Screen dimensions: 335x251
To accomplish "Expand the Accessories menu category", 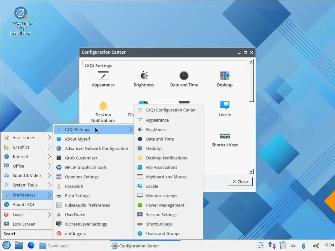I will tap(27, 138).
